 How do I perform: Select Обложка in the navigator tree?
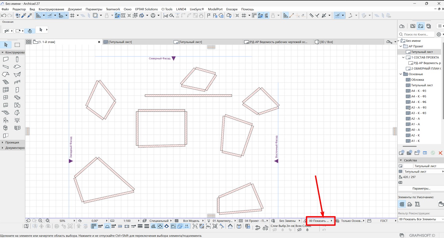tap(417, 80)
